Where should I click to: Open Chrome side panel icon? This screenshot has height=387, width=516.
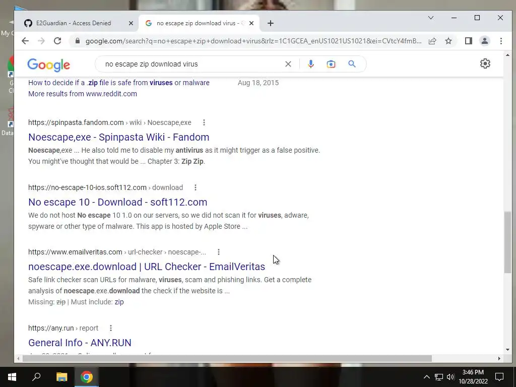pyautogui.click(x=468, y=41)
